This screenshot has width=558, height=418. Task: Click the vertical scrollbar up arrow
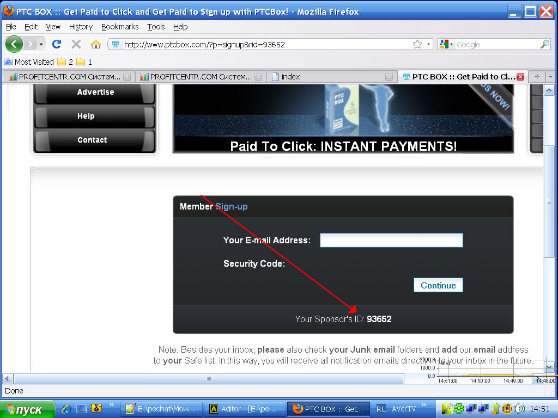point(549,90)
